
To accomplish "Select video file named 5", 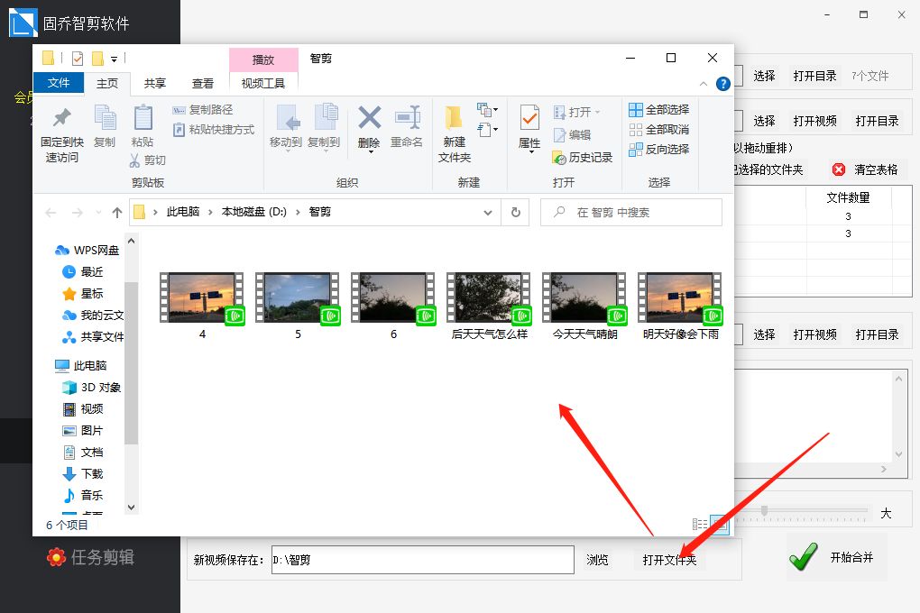I will click(x=298, y=306).
